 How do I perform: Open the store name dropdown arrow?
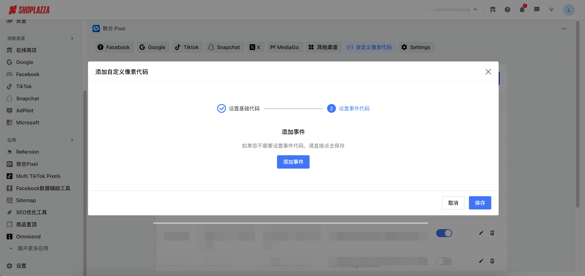point(475,10)
